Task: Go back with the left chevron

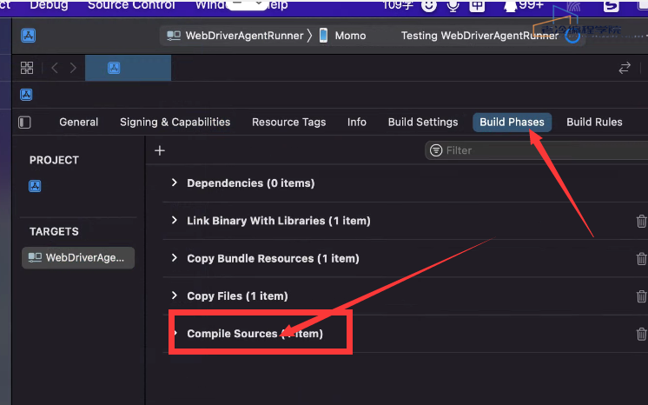Action: pyautogui.click(x=55, y=68)
